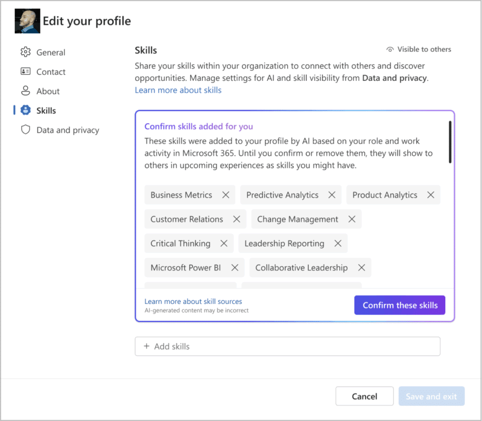Open the General settings section
Screen dimensions: 482x421
coord(51,52)
